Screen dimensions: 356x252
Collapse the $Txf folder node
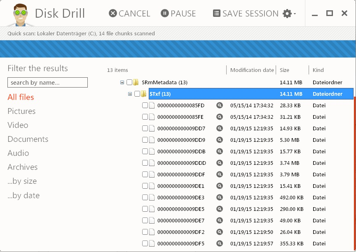pos(130,94)
